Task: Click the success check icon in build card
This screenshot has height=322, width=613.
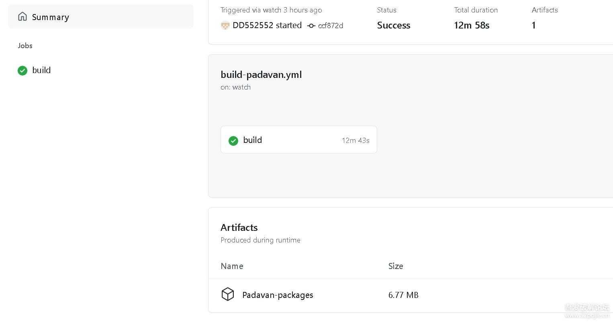Action: click(x=233, y=141)
